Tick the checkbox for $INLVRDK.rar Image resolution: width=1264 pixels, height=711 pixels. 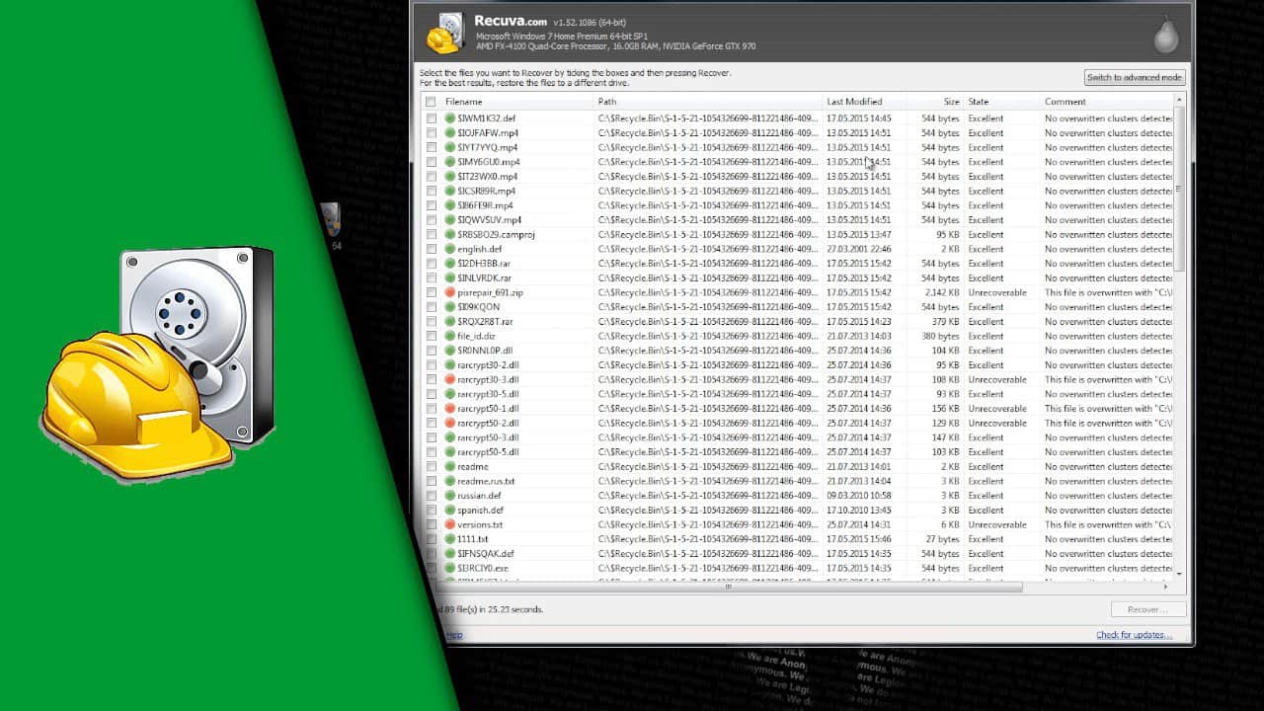pyautogui.click(x=431, y=277)
